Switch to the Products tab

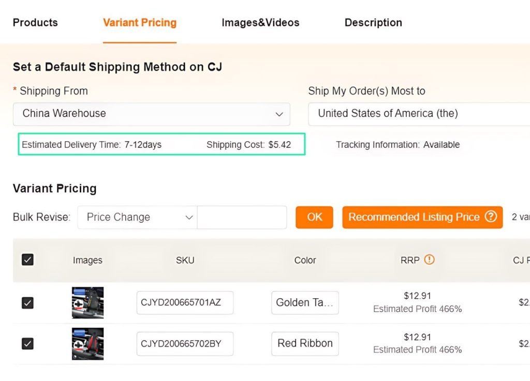pos(35,23)
